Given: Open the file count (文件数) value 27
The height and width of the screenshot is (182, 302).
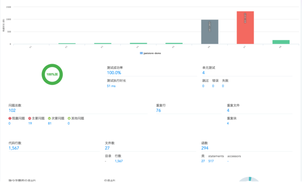Looking at the screenshot, I should [107, 148].
